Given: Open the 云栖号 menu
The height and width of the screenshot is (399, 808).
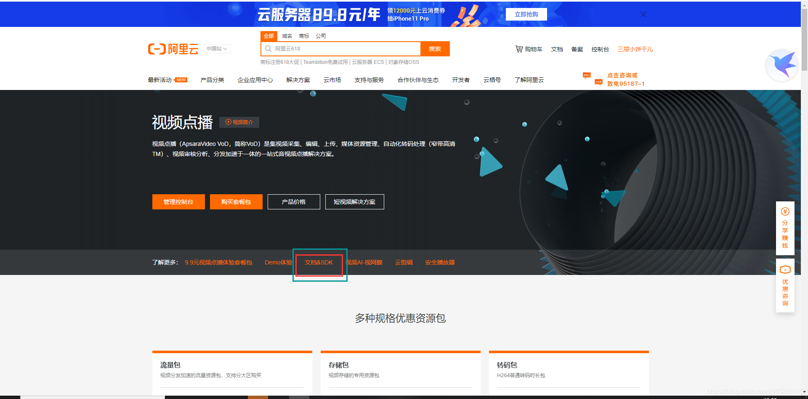Looking at the screenshot, I should click(492, 80).
